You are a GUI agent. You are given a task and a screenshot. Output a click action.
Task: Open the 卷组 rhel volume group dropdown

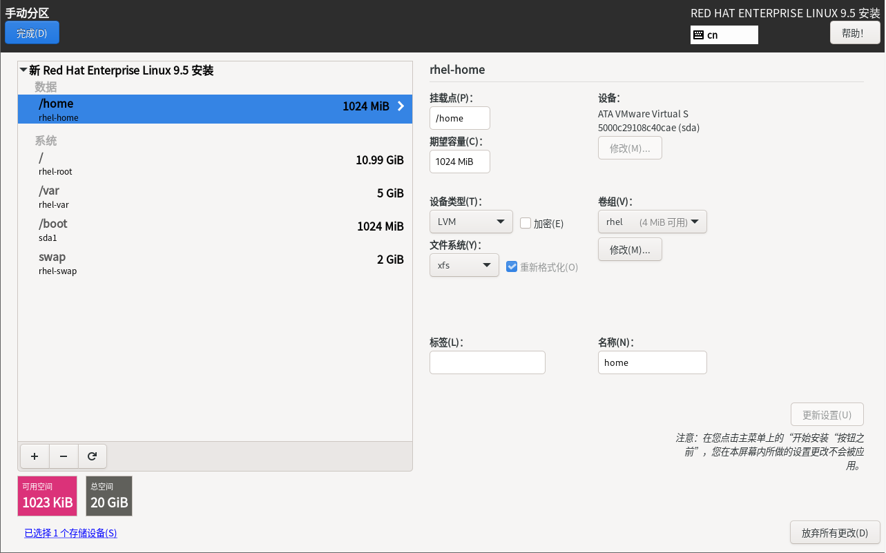coord(653,222)
